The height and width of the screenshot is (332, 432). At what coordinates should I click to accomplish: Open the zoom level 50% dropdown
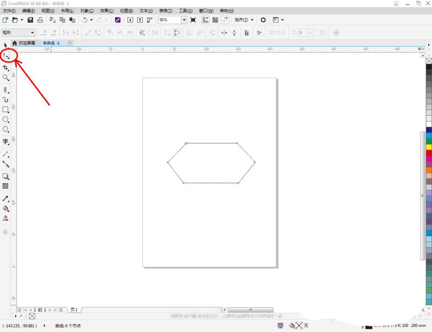184,20
